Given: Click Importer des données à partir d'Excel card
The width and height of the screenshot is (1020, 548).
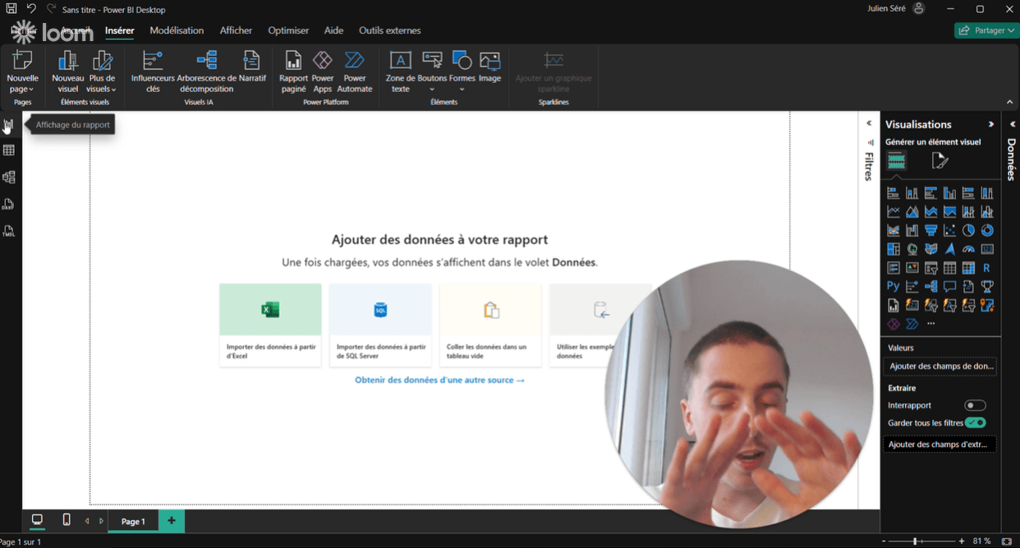Looking at the screenshot, I should point(270,325).
